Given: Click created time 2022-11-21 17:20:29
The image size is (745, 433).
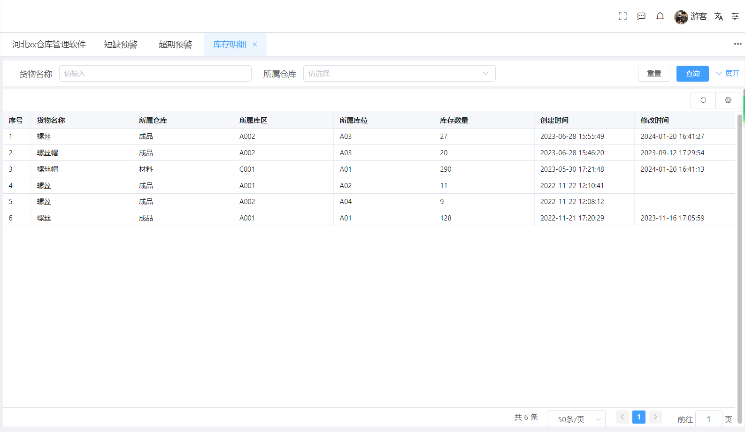Looking at the screenshot, I should tap(572, 218).
